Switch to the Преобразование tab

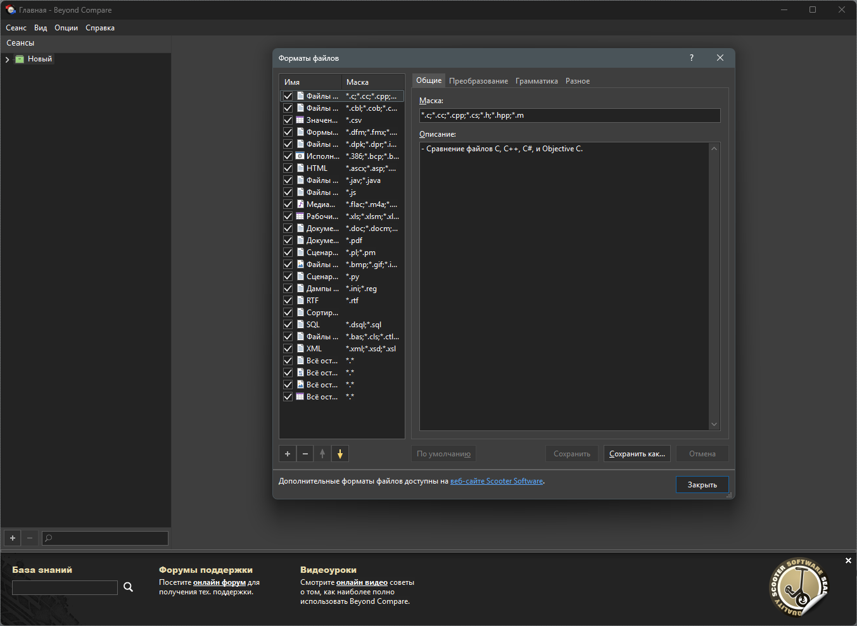(x=479, y=81)
